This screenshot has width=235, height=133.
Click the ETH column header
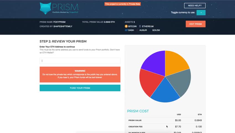(200, 114)
